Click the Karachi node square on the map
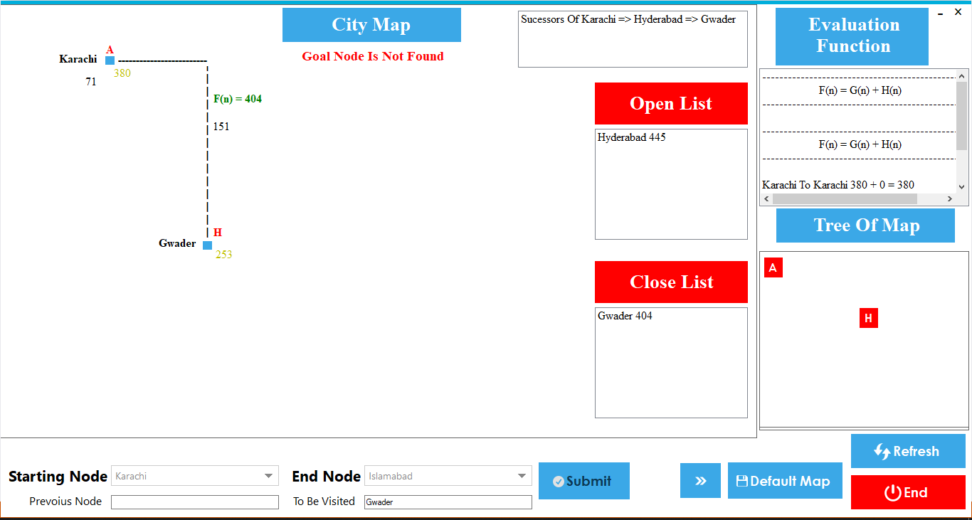The image size is (972, 520). [x=110, y=60]
